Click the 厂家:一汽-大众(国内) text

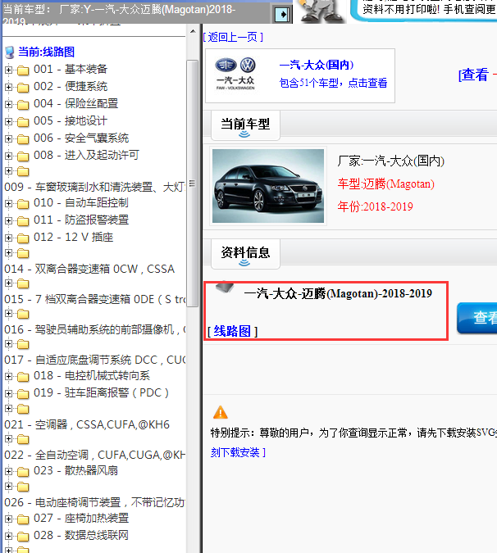click(x=390, y=161)
